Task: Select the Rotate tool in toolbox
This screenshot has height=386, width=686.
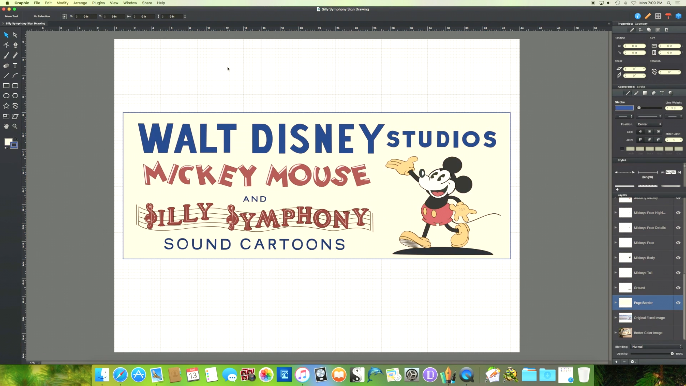Action: (x=15, y=106)
